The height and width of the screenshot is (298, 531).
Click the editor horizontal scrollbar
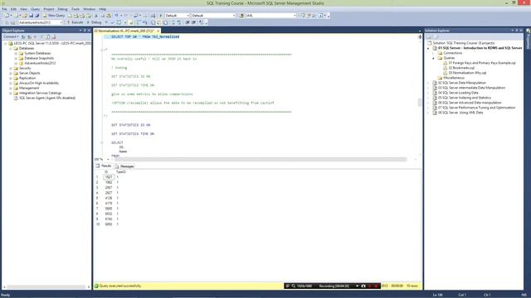click(x=261, y=159)
